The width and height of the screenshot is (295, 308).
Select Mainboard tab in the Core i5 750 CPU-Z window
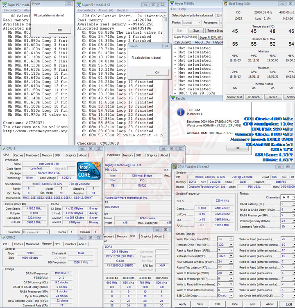tap(32, 155)
